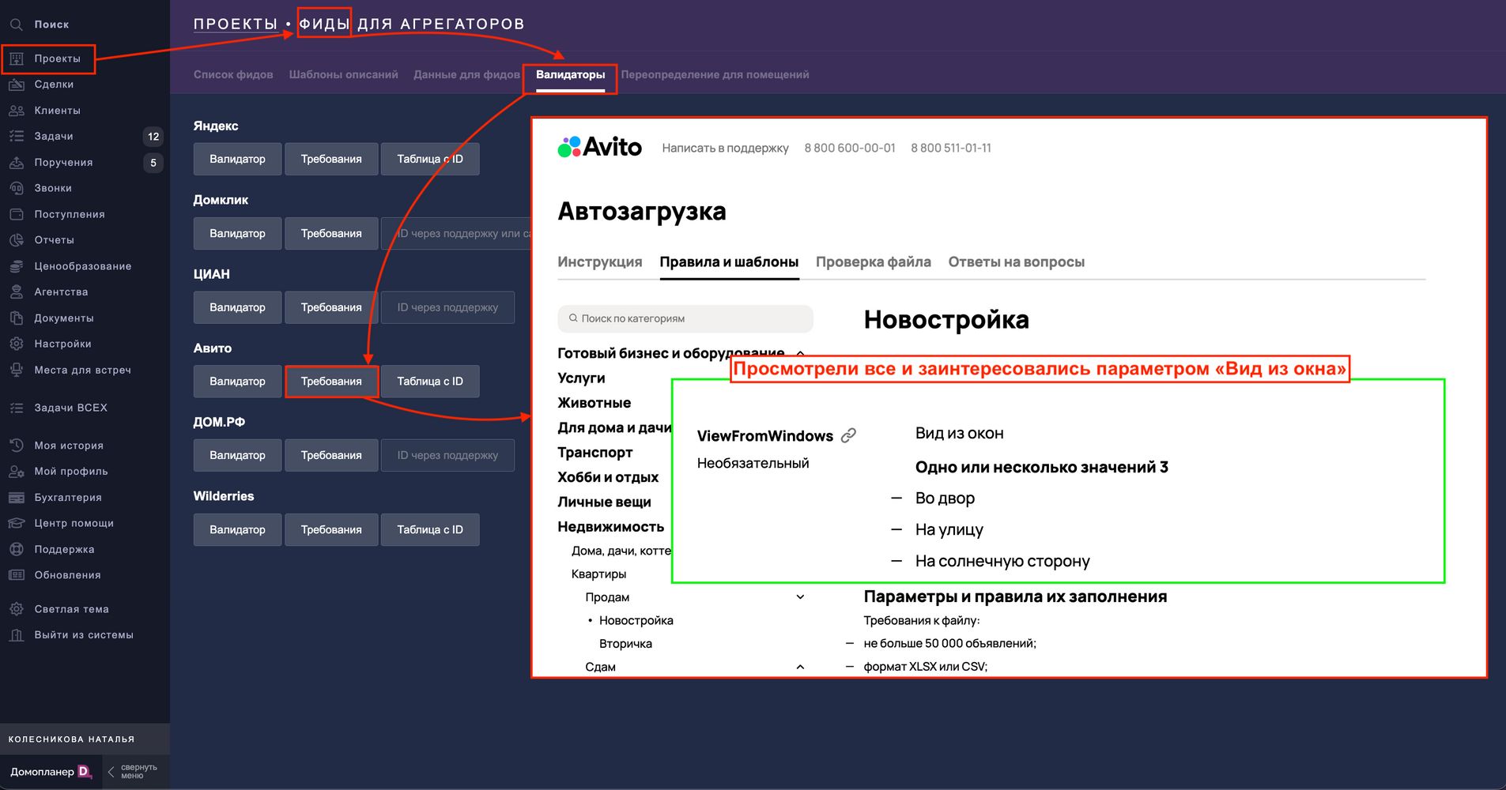Click the Avito logo
The image size is (1506, 790).
599,147
